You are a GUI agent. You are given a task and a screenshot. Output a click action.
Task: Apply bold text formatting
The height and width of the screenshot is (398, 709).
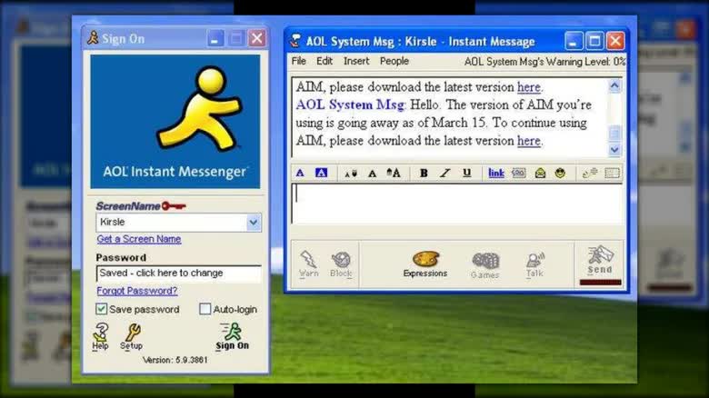click(424, 173)
